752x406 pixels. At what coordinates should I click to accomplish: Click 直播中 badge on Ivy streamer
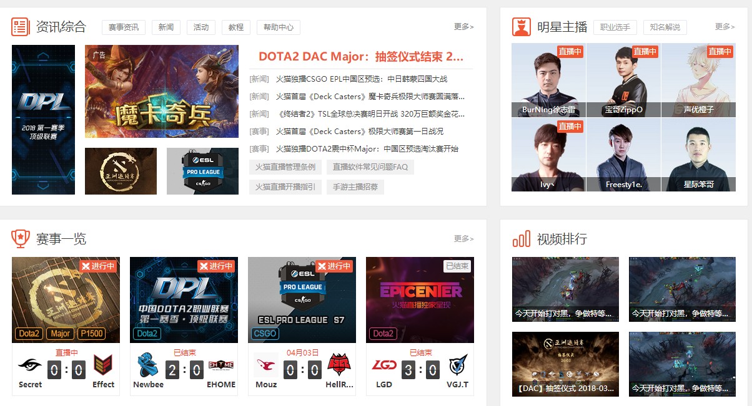(x=570, y=127)
